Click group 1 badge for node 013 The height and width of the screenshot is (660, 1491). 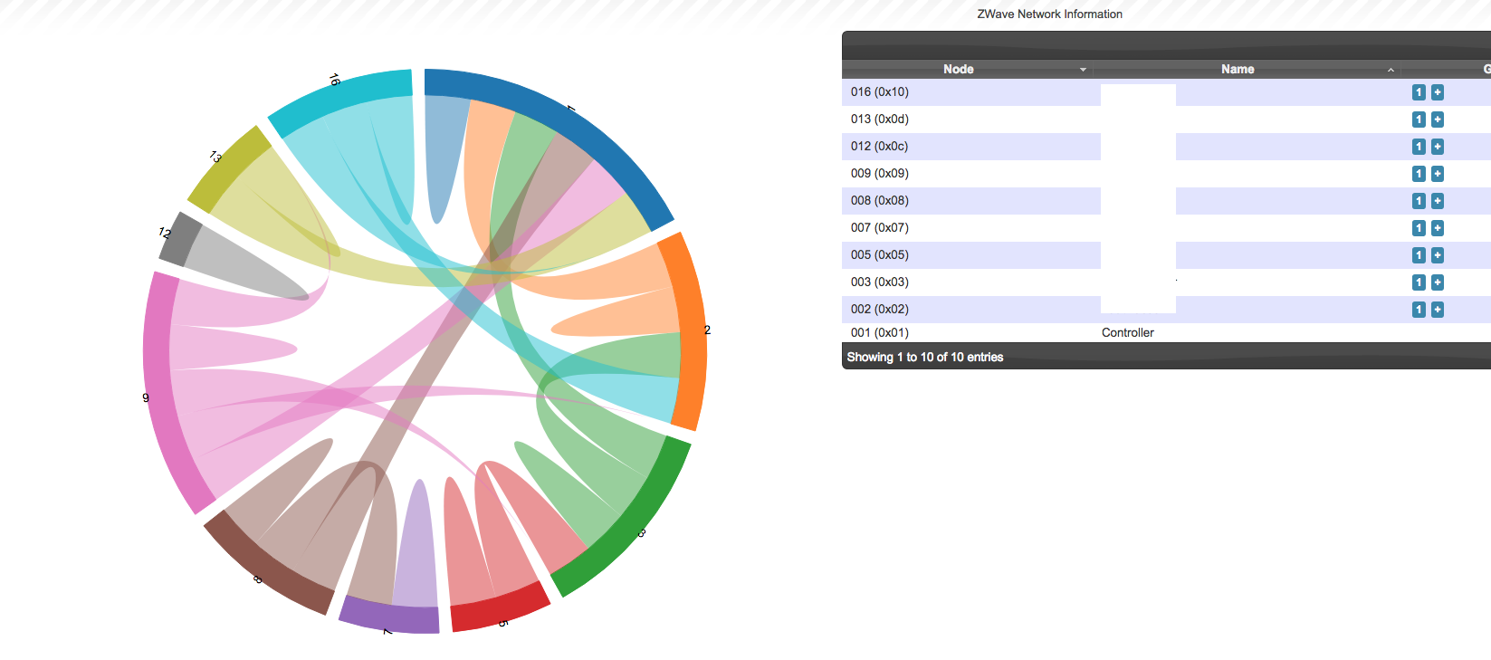(1419, 120)
